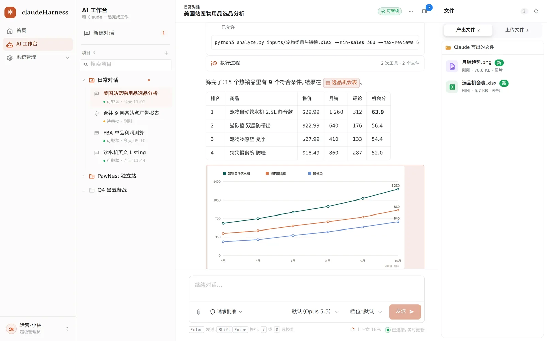Click the 系统管理 gear icon
Image resolution: width=547 pixels, height=341 pixels.
click(10, 58)
